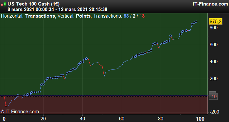Click the 60 label on the horizontal axis
Viewport: 229px width, 122px height.
click(122, 119)
